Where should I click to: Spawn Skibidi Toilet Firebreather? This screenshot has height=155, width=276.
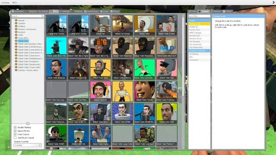pos(167,91)
